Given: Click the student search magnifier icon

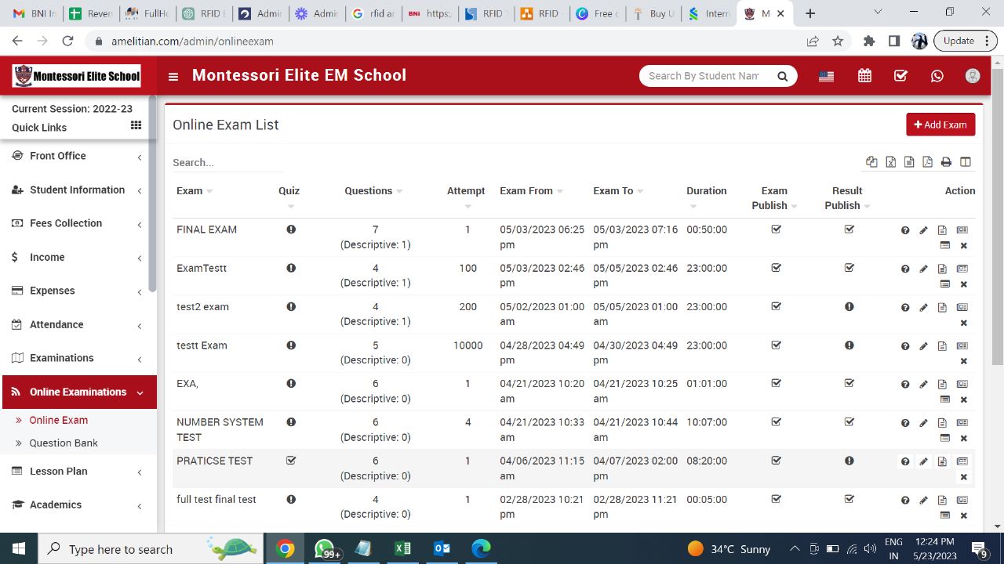Looking at the screenshot, I should pos(782,76).
